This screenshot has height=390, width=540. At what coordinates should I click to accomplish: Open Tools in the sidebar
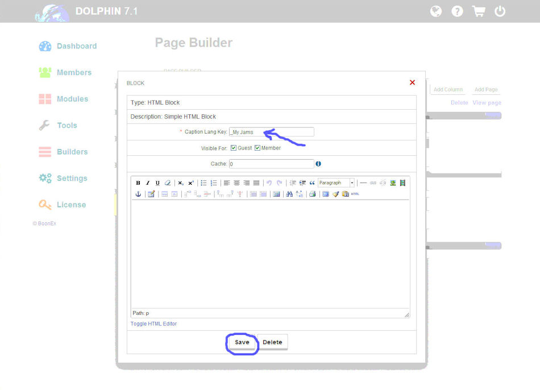point(58,126)
